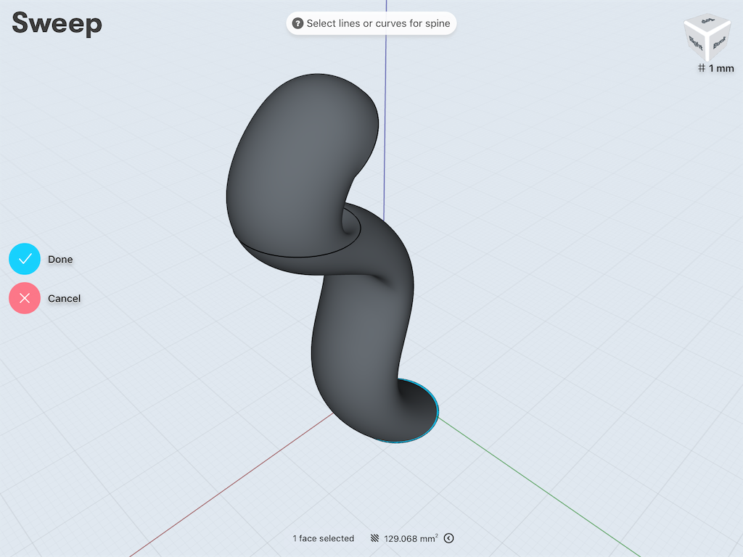
Task: Click the area hatch icon in status bar
Action: (x=375, y=539)
